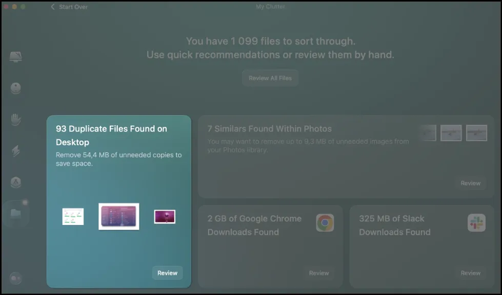Review the 325 MB of Slack downloads
The image size is (502, 295).
[x=470, y=273]
